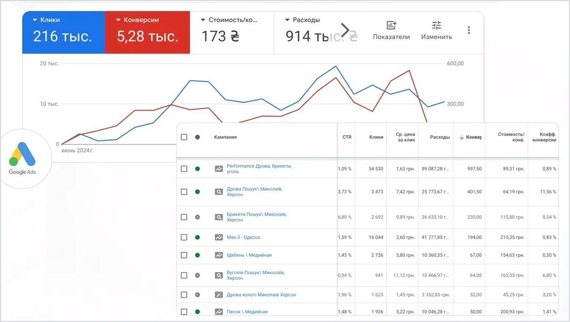Click paused status icon for Брикети Пошук
The image size is (570, 322).
tap(197, 217)
